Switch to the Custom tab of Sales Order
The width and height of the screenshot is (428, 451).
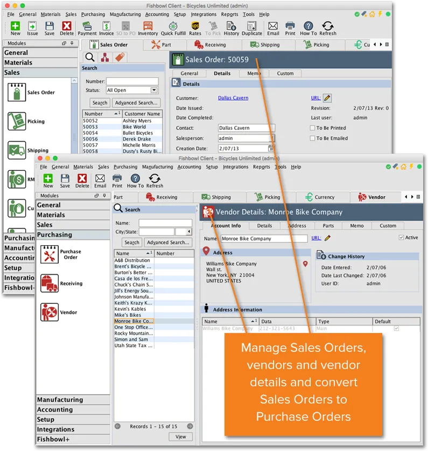(x=285, y=73)
